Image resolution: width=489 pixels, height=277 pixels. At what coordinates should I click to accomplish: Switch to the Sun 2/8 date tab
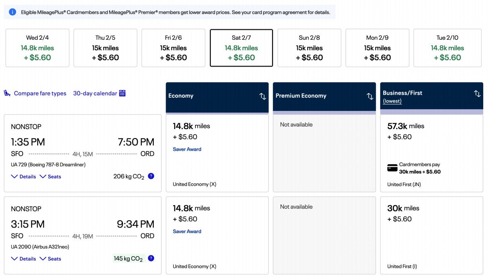(309, 48)
